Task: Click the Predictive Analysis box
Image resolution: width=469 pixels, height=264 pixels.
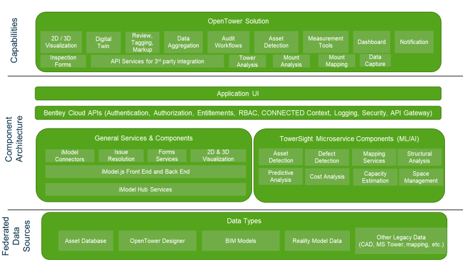Action: 281,177
